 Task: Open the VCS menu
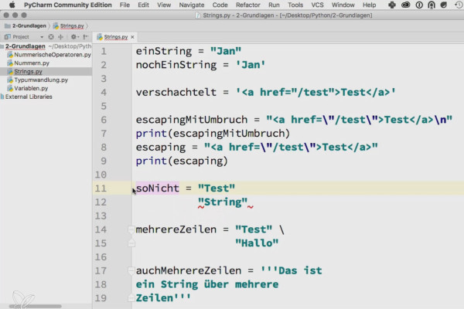tap(317, 5)
